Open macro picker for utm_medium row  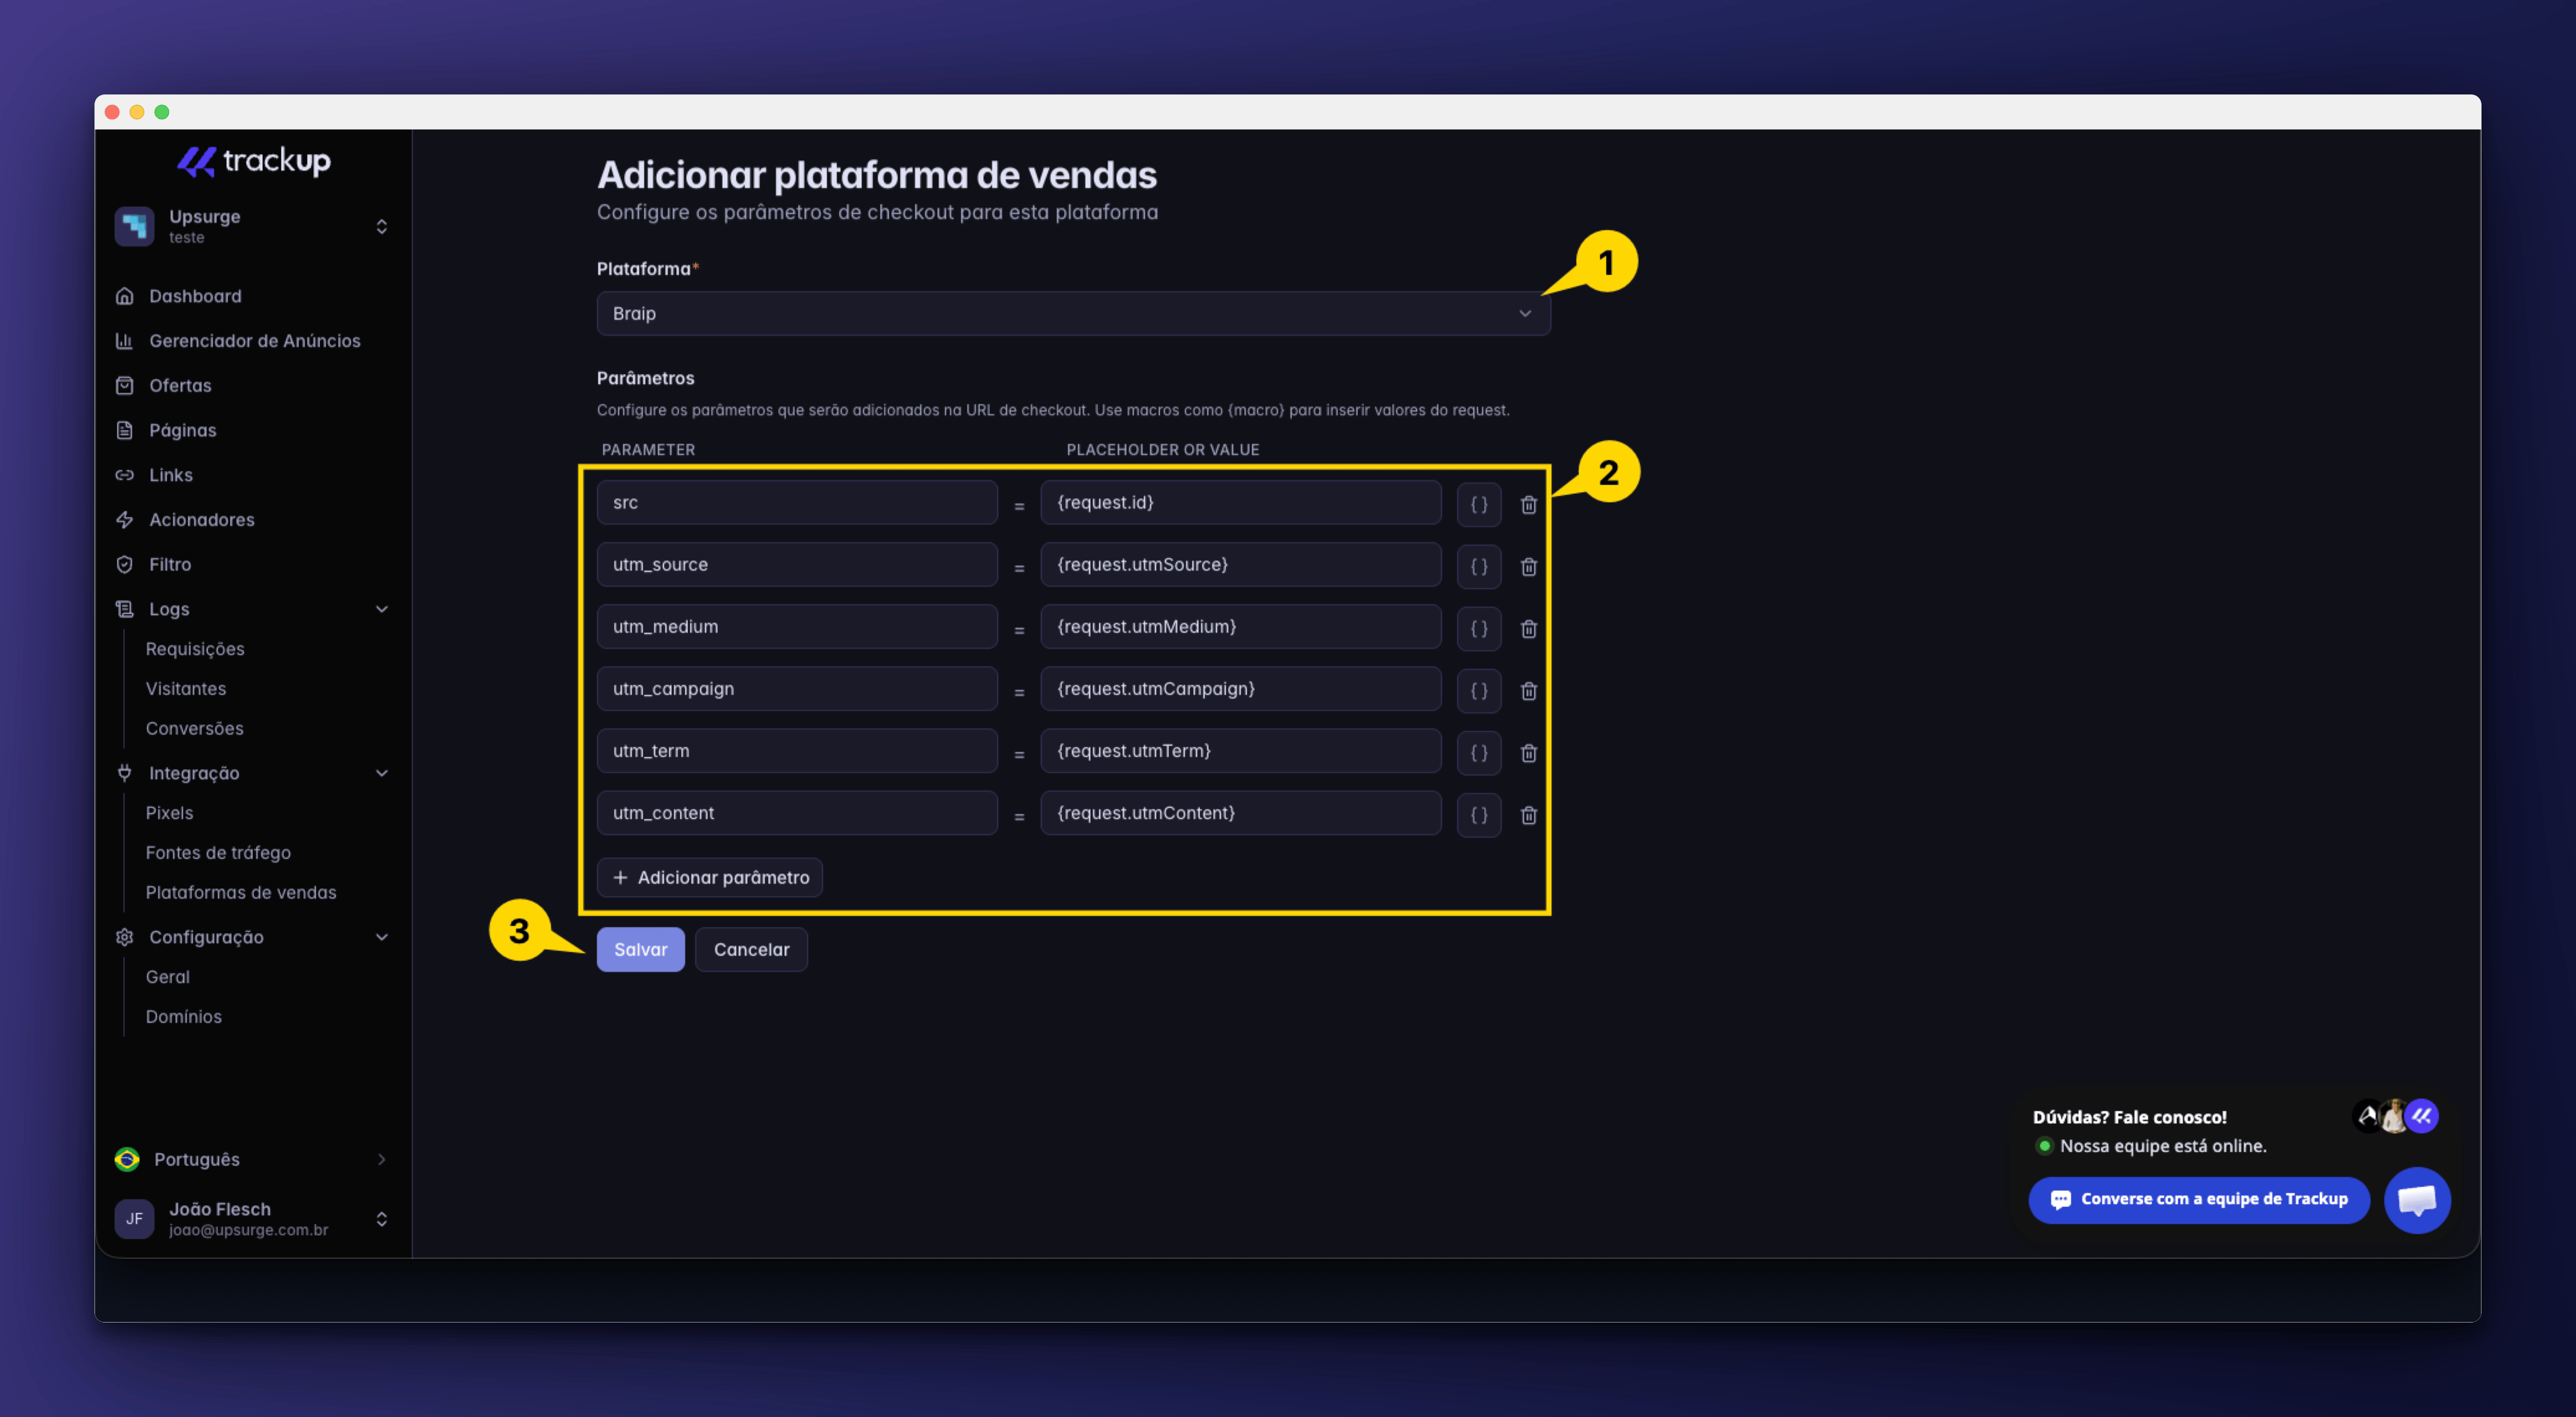(x=1479, y=627)
